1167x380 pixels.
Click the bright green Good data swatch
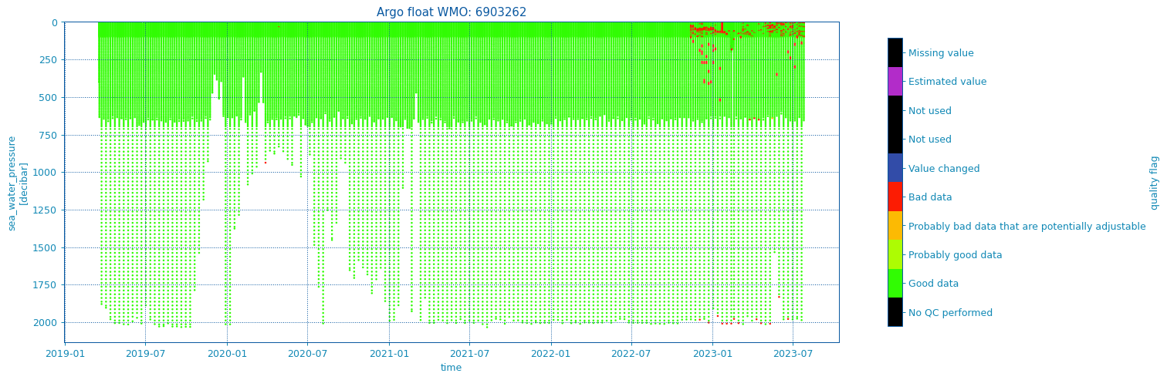[x=895, y=283]
